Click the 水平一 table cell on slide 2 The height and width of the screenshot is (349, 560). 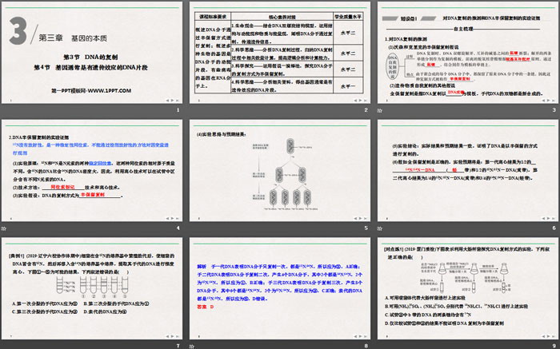(x=348, y=86)
